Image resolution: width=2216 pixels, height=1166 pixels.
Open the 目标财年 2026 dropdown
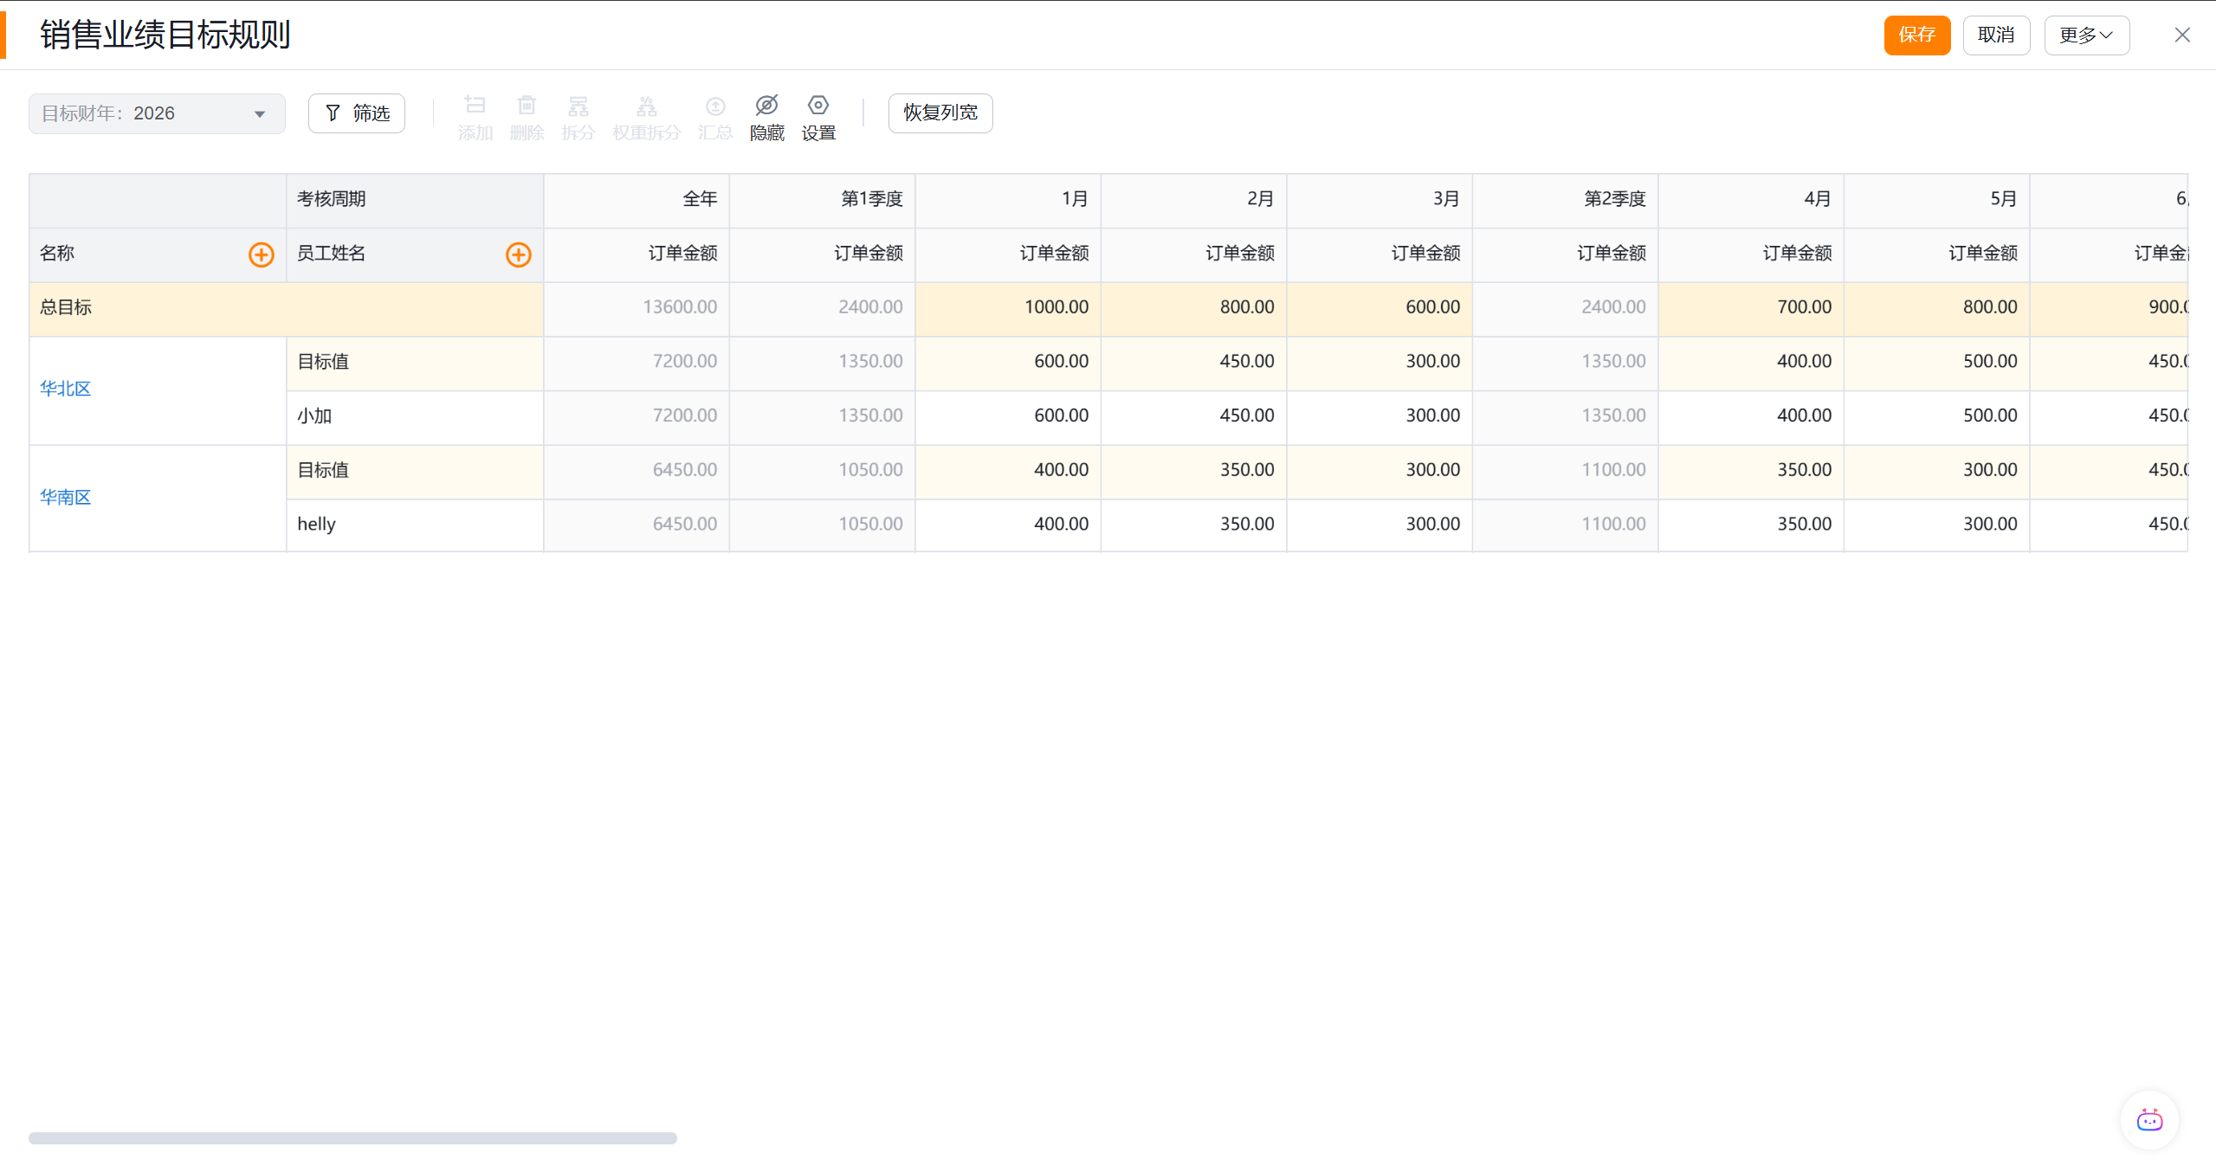pyautogui.click(x=157, y=113)
